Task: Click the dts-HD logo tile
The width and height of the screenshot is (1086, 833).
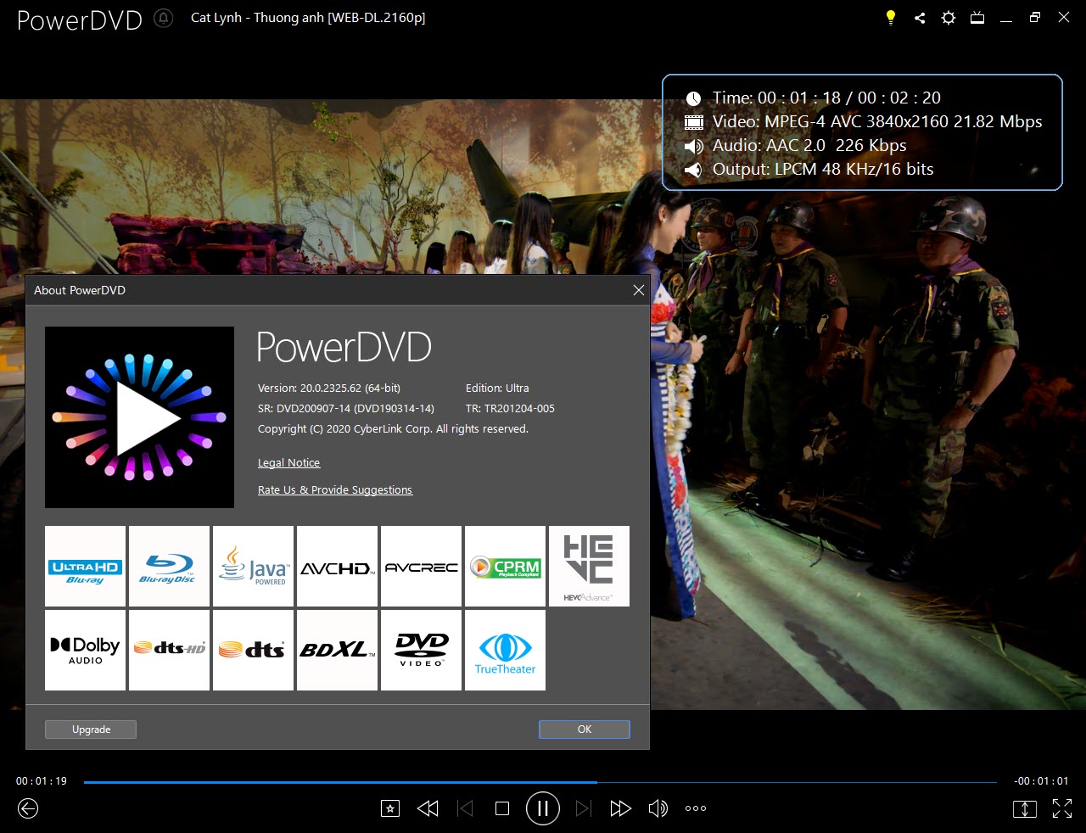Action: [169, 650]
